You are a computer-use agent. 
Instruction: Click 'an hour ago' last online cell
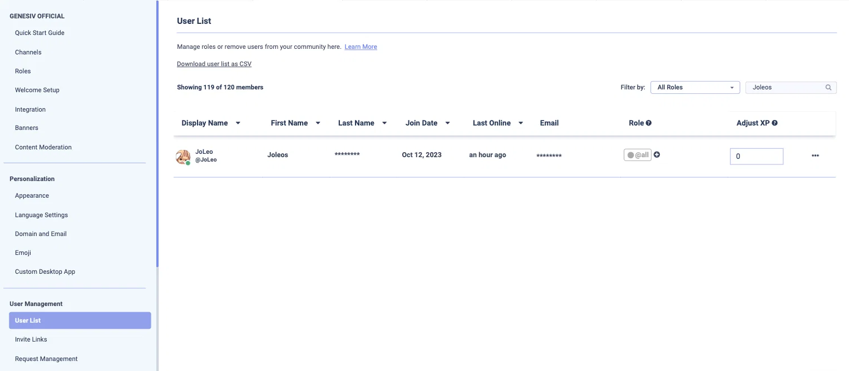(487, 155)
